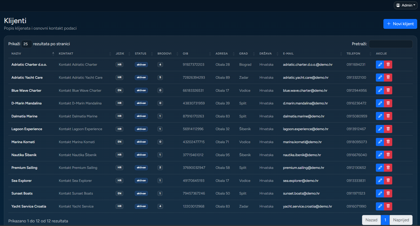The height and width of the screenshot is (226, 420).
Task: Select page 1 in pagination
Action: coord(385,220)
